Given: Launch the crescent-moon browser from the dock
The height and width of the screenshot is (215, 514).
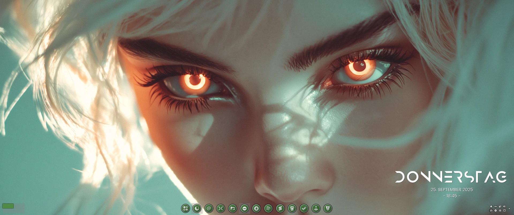Looking at the screenshot, I should 197,208.
